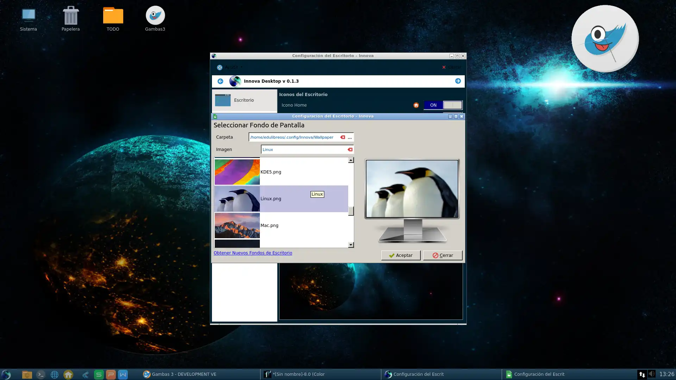Toggle the Icono Home ON switch
Screen dimensions: 676x380
[443, 105]
